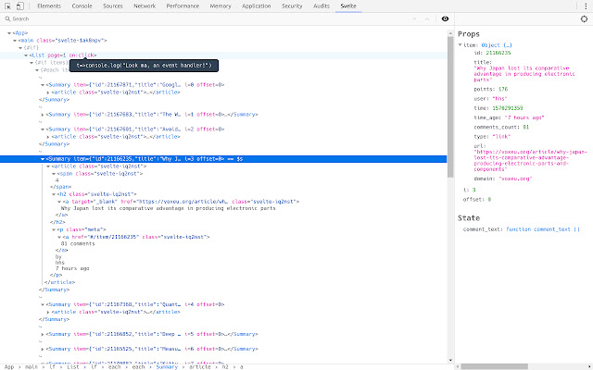Click the scroll-down arrow of the tree scrollbar
This screenshot has height=370, width=593.
450,360
